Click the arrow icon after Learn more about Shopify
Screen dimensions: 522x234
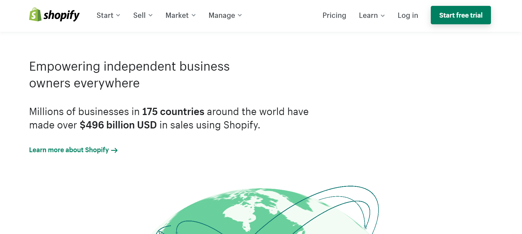pos(114,151)
